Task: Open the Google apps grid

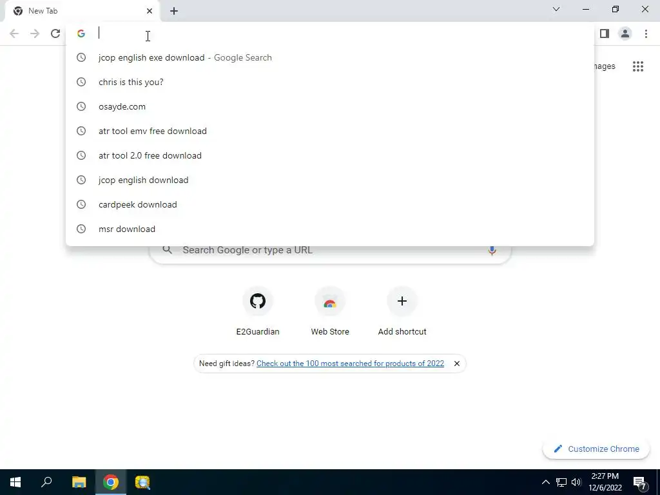Action: point(638,66)
